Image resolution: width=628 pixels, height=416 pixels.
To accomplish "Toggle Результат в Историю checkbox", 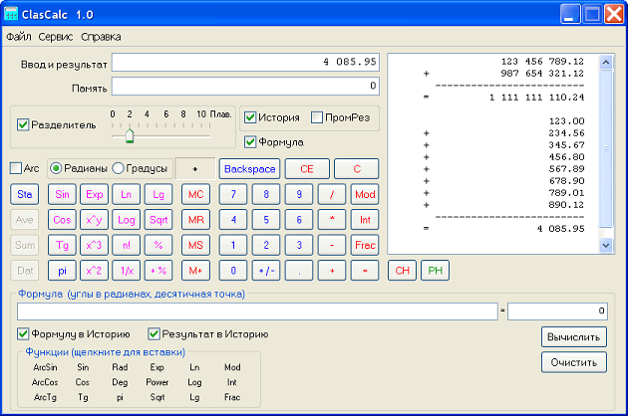I will pos(154,333).
